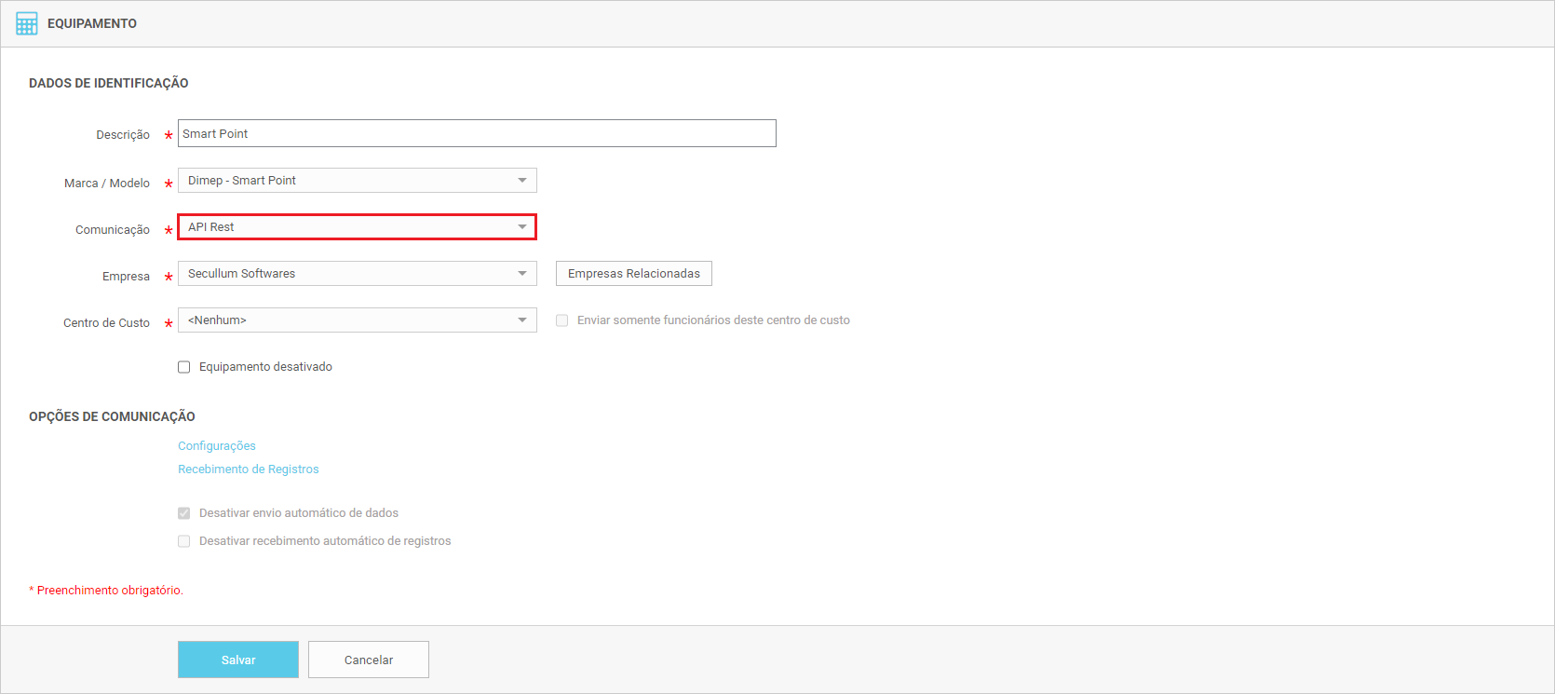1555x694 pixels.
Task: Uncheck Desativar envio automático de dados
Action: pyautogui.click(x=184, y=513)
